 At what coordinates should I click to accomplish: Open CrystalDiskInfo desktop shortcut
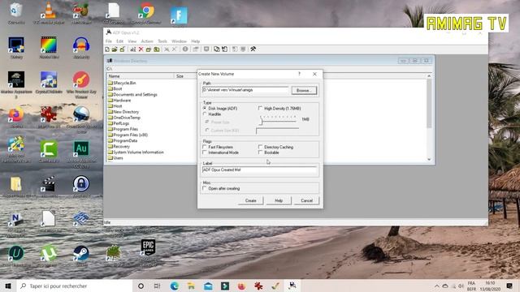click(49, 83)
